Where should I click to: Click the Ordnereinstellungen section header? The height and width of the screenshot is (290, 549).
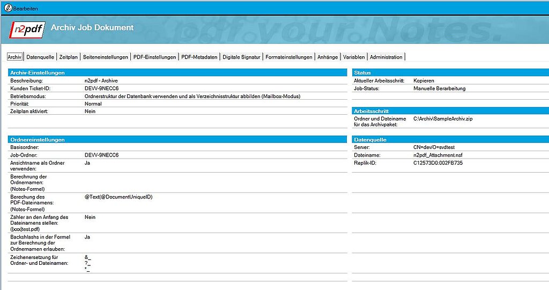pos(177,139)
